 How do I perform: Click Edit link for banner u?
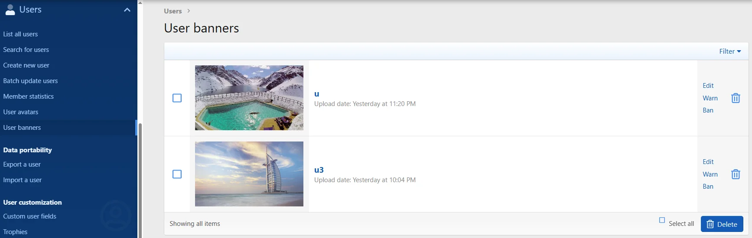(708, 86)
